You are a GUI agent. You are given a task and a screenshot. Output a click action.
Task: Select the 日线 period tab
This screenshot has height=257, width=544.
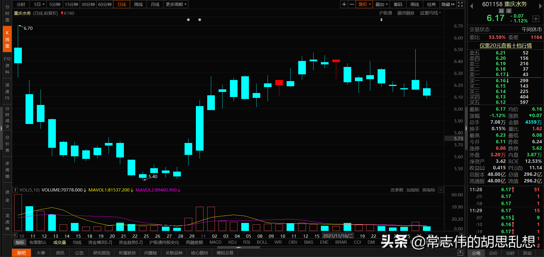[121, 4]
